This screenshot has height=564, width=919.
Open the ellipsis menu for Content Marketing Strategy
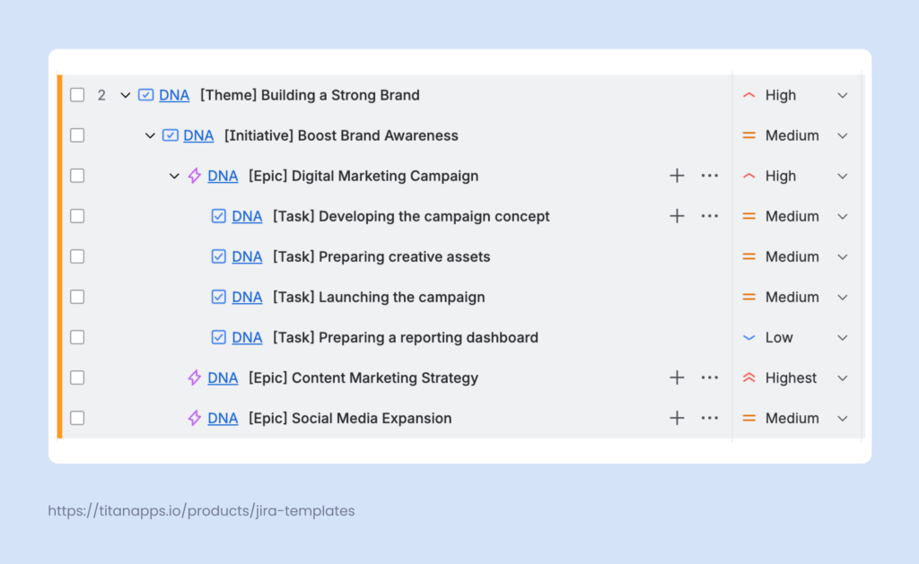[x=710, y=377]
